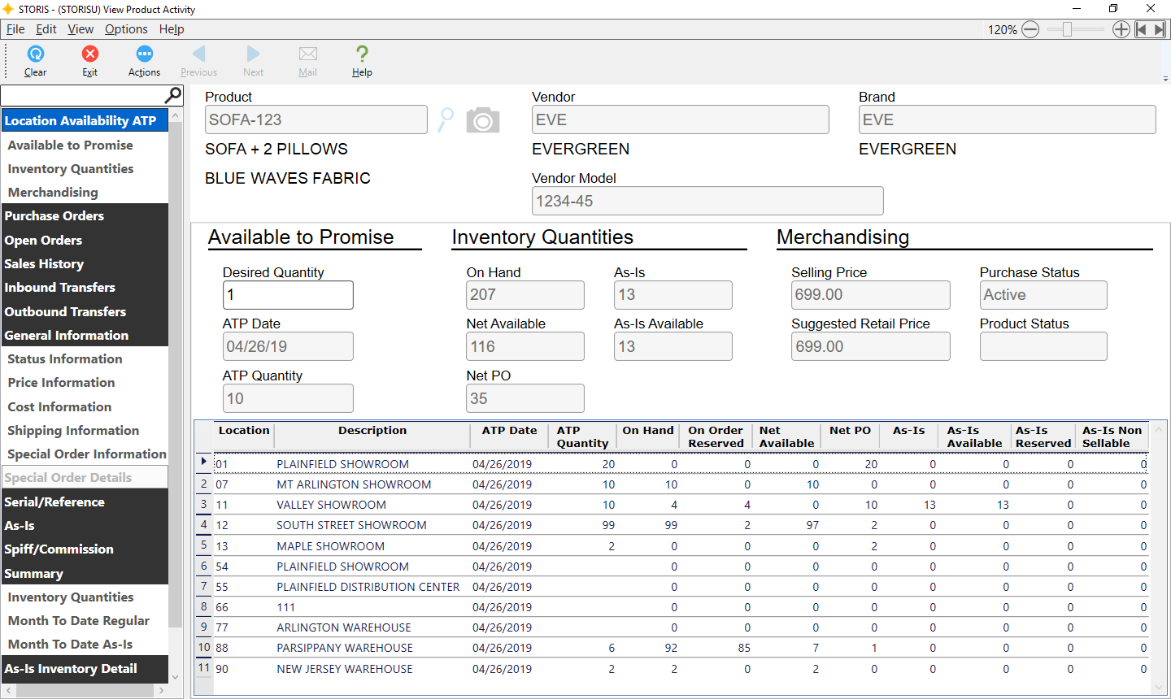Open the product image camera icon
The image size is (1171, 699).
click(x=482, y=119)
